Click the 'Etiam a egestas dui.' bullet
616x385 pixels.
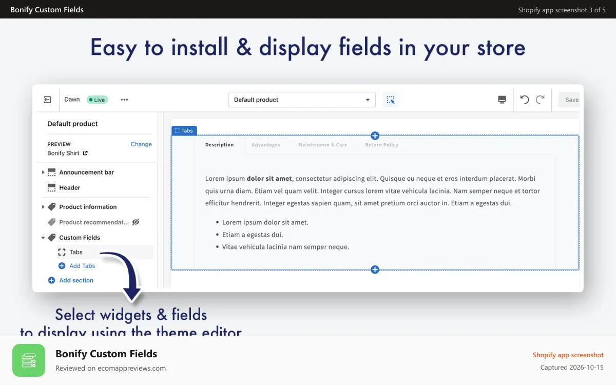click(x=253, y=235)
